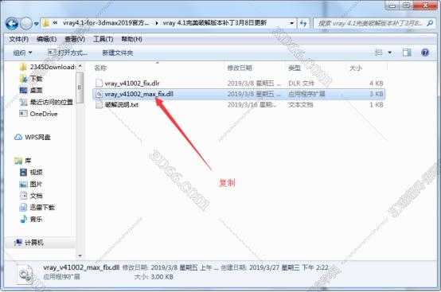Open recent locations dropdown beside Forward button
Image resolution: width=441 pixels, height=292 pixels.
(37, 24)
